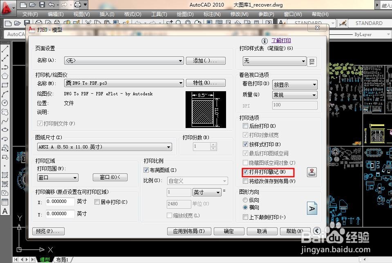Click the 窗口(O)< button
The image size is (392, 263).
click(x=110, y=178)
